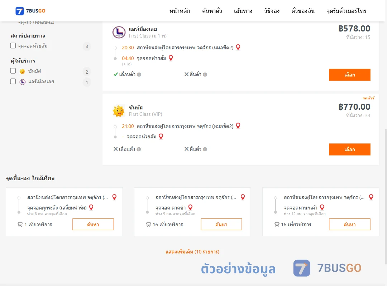This screenshot has height=286, width=387.
Task: Show เลื่อนตั๋ว info icon on ซันบัส card
Action: tap(139, 149)
